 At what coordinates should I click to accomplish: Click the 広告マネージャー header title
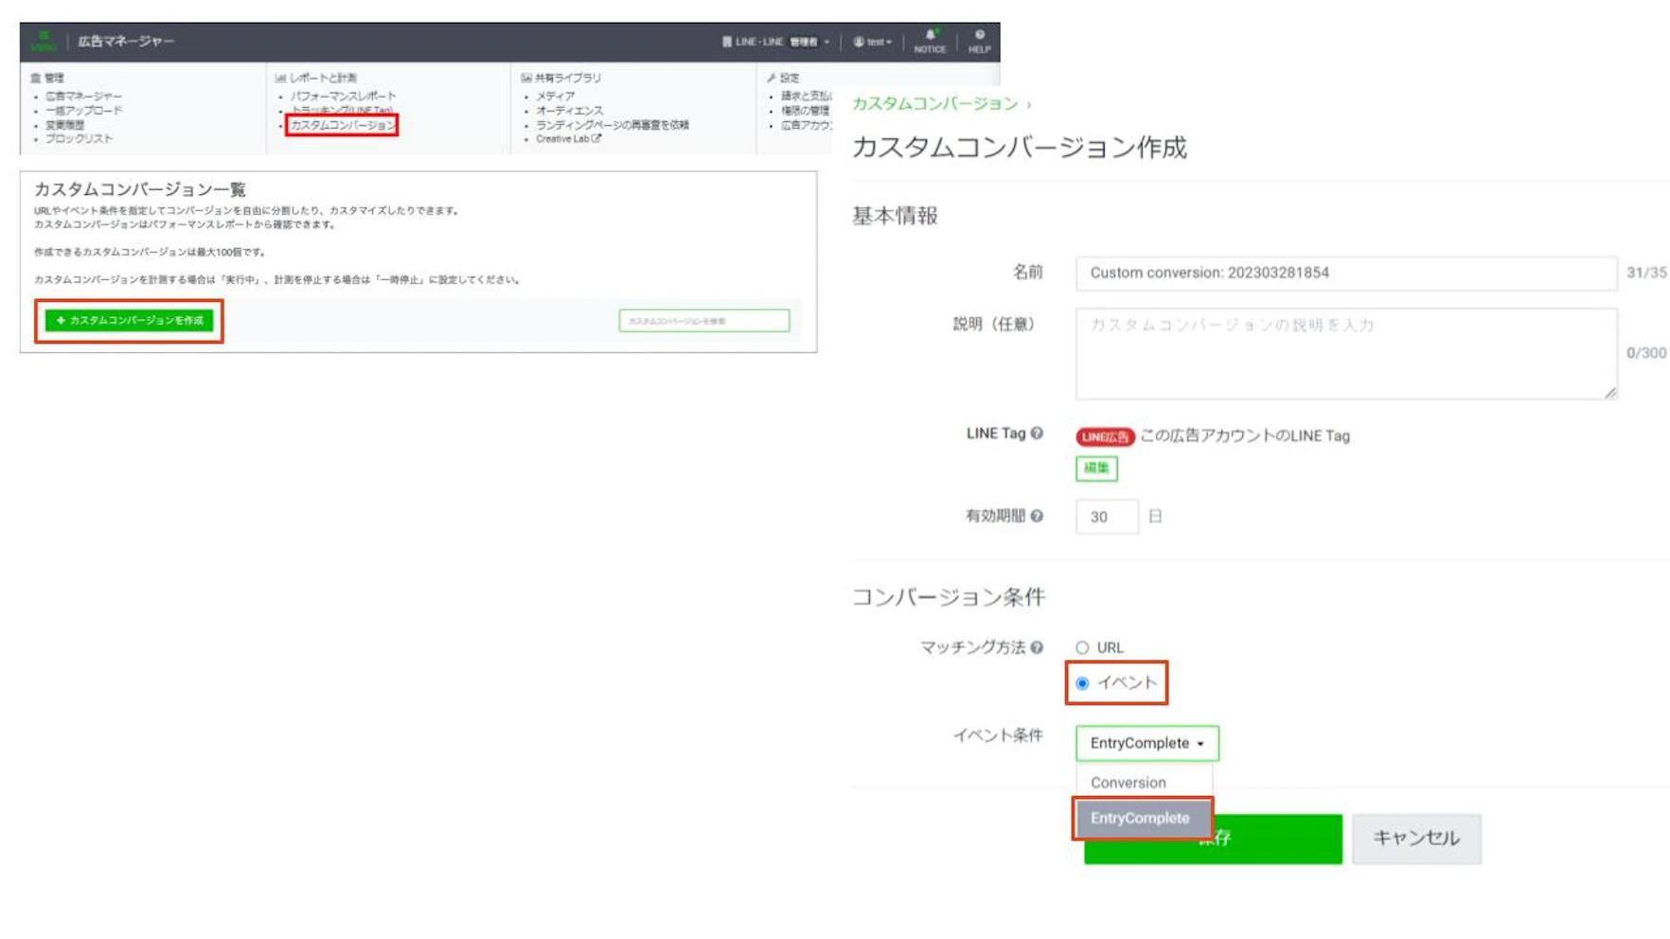(126, 42)
